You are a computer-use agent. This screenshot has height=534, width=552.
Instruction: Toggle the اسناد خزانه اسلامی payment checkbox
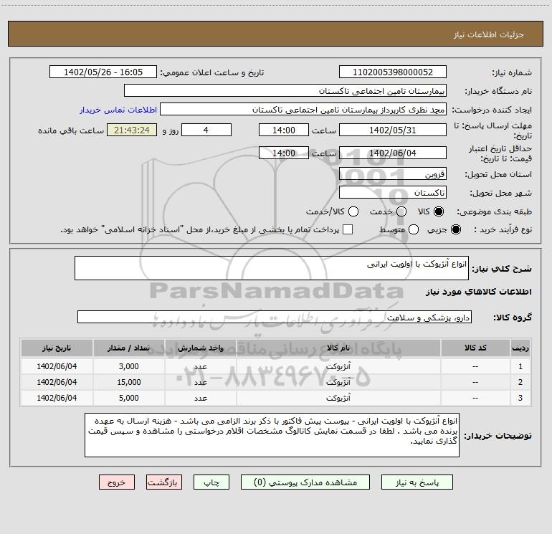point(348,229)
